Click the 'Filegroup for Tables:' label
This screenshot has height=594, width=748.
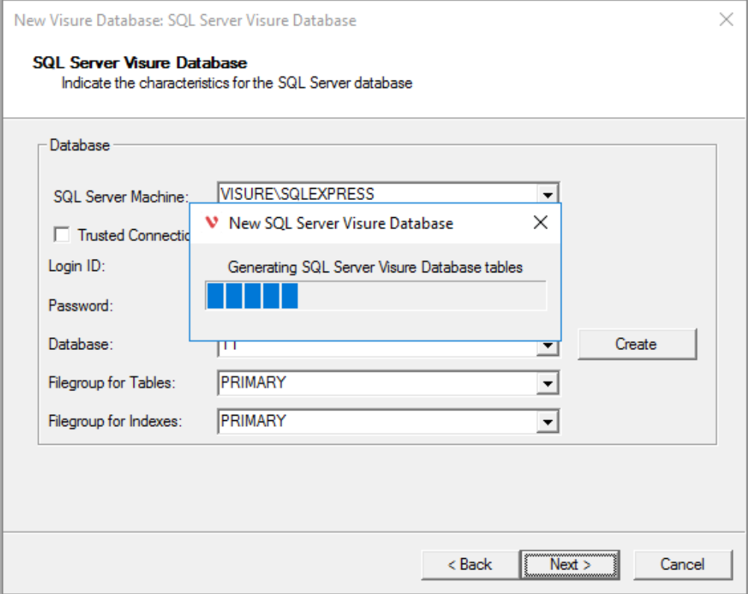[x=112, y=382]
